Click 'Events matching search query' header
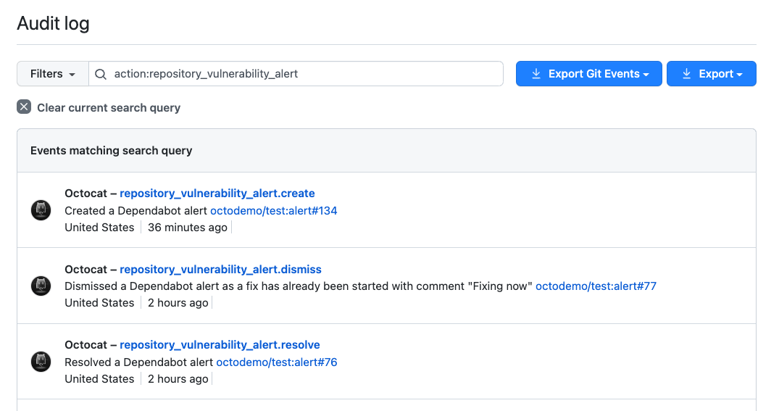The image size is (779, 411). tap(112, 151)
